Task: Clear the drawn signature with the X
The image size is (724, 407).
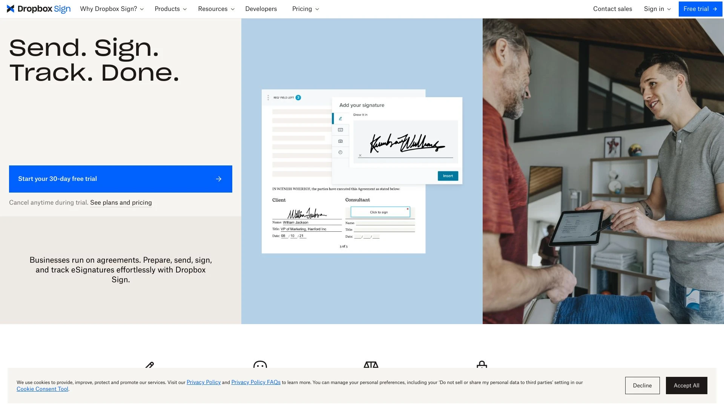Action: [360, 155]
